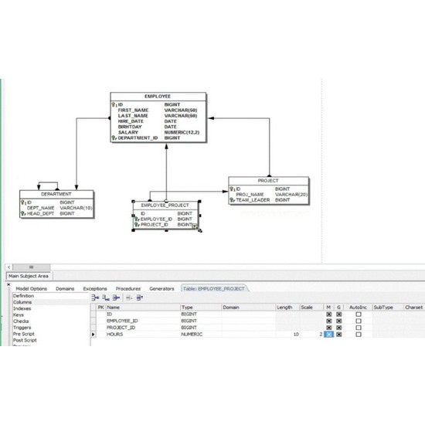Select Post Script in sections list
This screenshot has height=425, width=425.
(x=25, y=340)
